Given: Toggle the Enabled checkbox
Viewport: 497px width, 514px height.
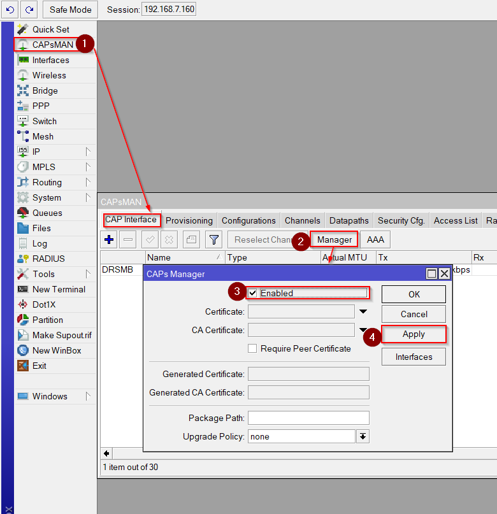Looking at the screenshot, I should [x=253, y=293].
